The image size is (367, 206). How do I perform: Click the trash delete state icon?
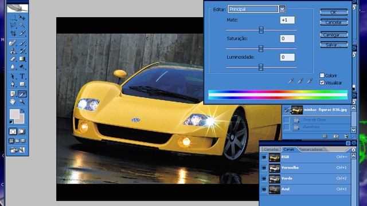tap(346, 136)
